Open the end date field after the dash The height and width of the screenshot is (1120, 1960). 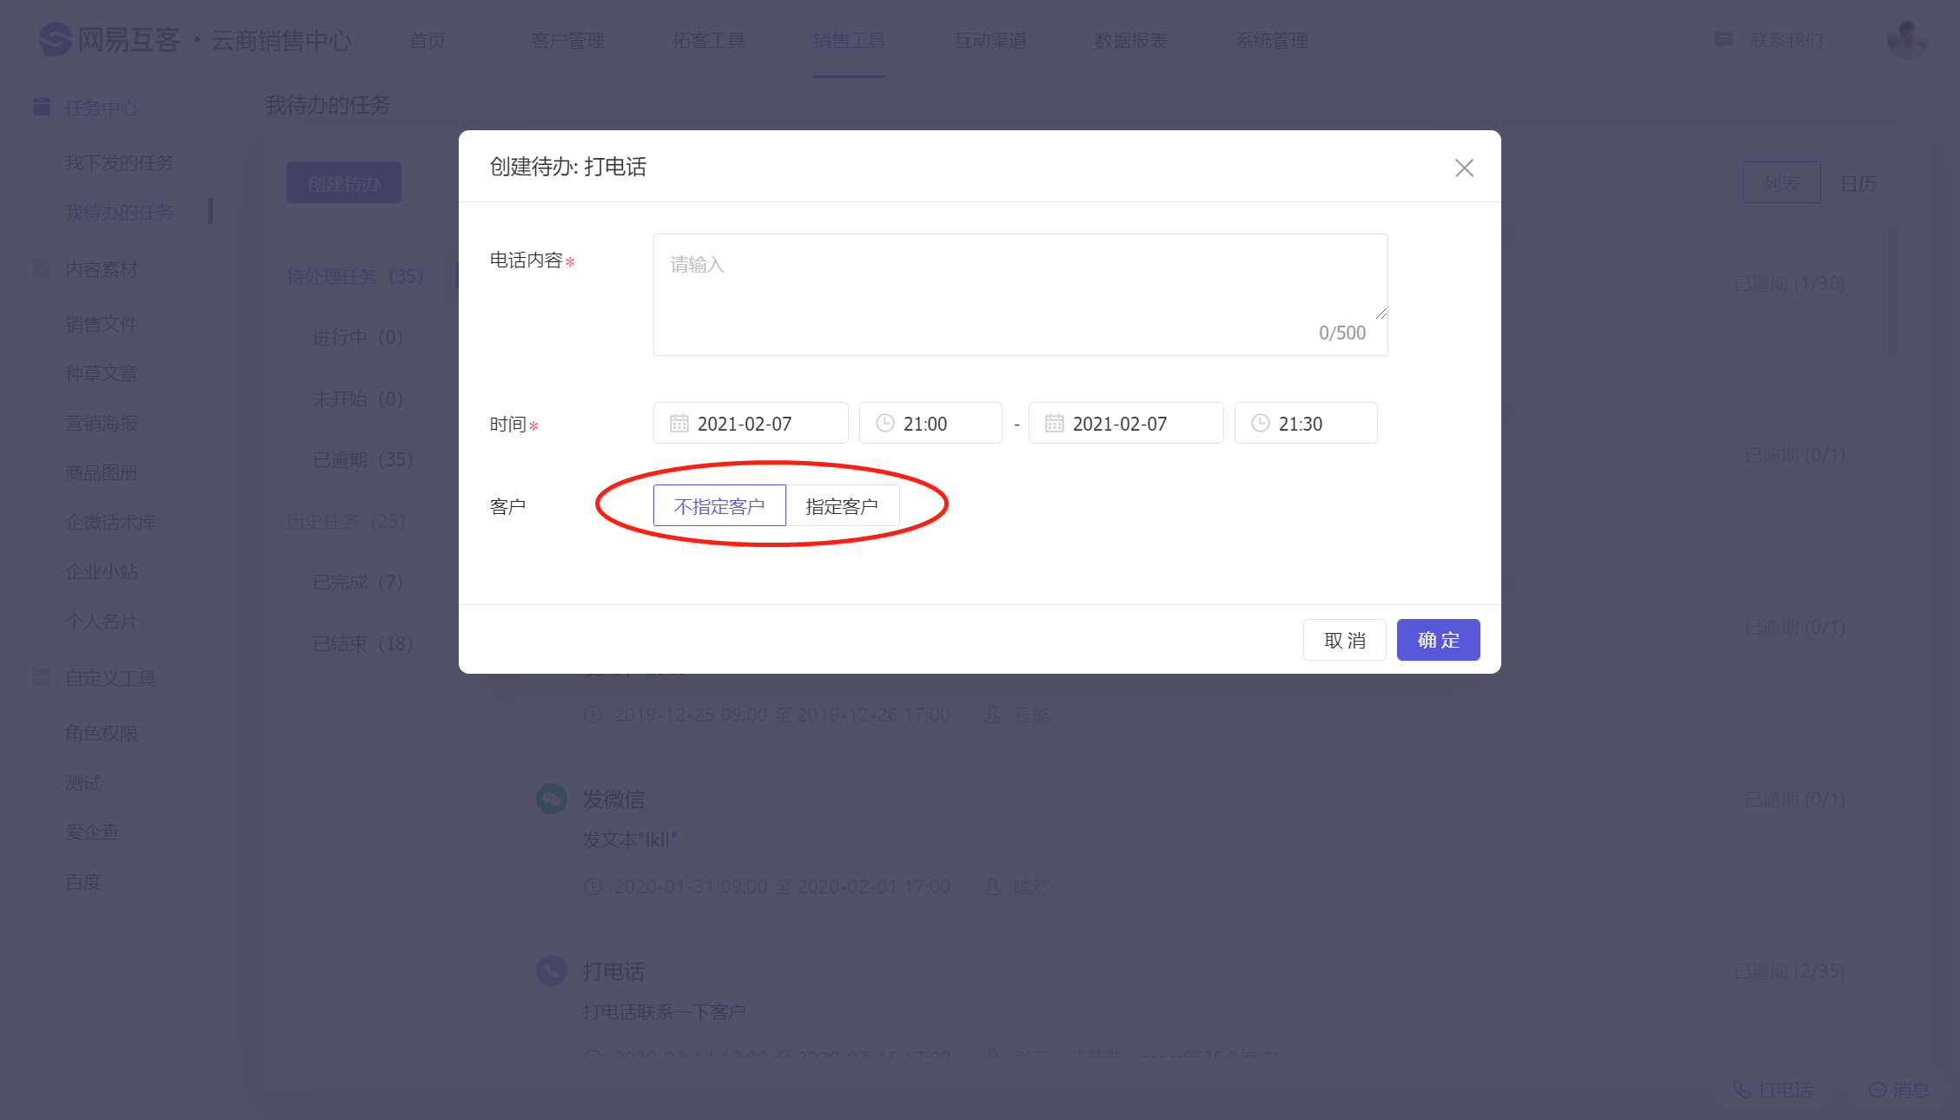[x=1126, y=423]
